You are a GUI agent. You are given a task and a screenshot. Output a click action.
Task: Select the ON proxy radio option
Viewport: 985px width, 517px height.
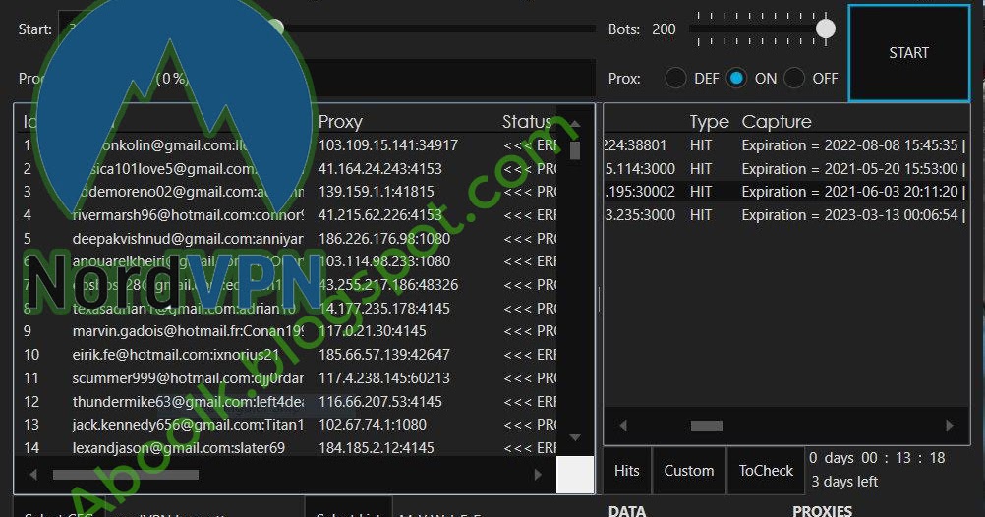pos(736,79)
